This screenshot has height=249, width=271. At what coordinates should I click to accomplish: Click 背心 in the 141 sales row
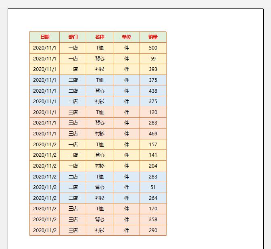(x=100, y=155)
